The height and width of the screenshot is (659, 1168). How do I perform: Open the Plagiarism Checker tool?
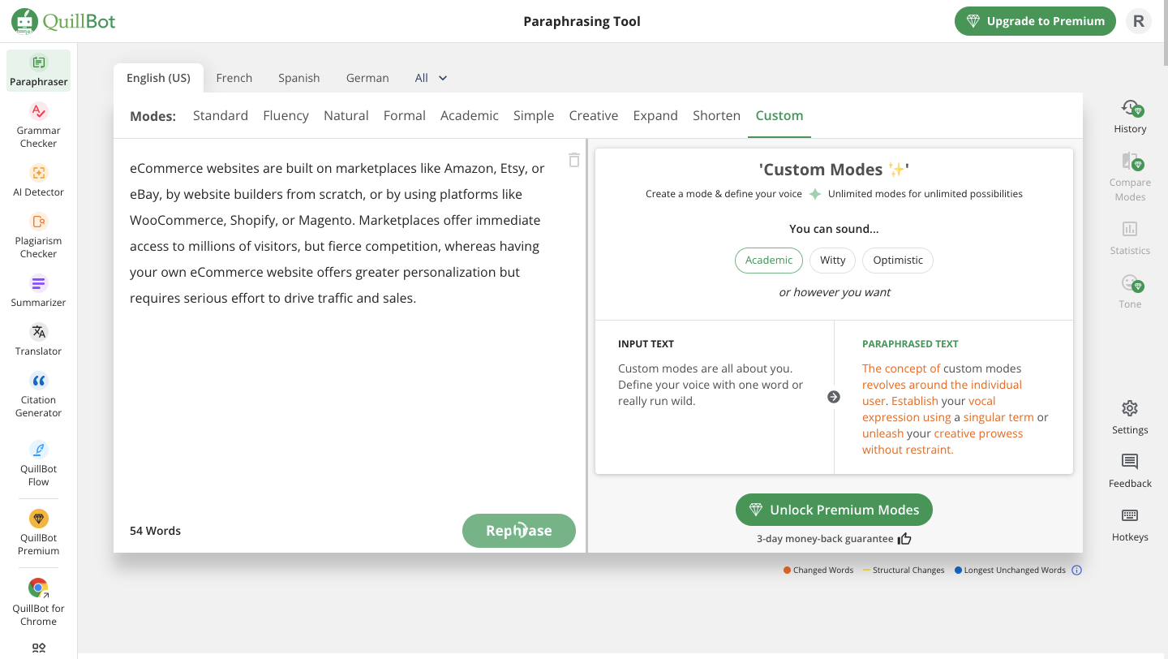coord(38,236)
